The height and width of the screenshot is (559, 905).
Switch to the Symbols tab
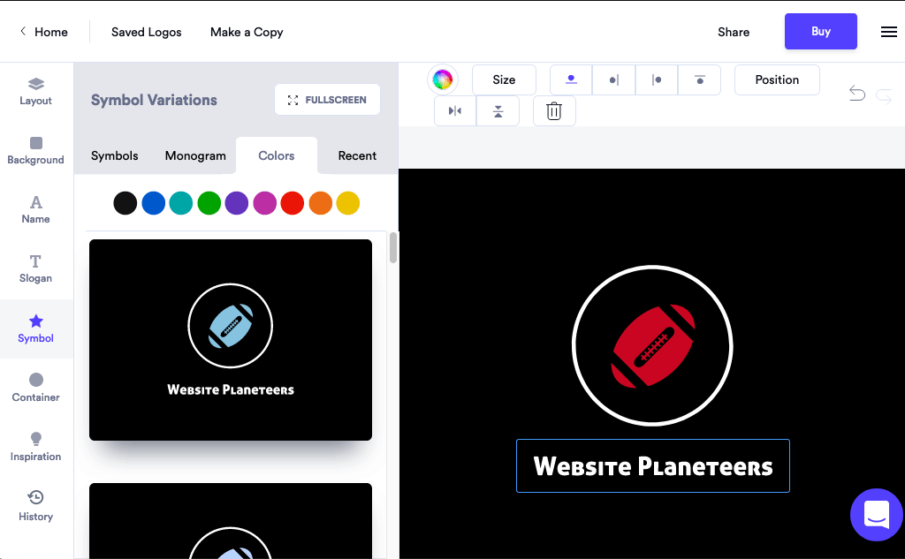(114, 155)
